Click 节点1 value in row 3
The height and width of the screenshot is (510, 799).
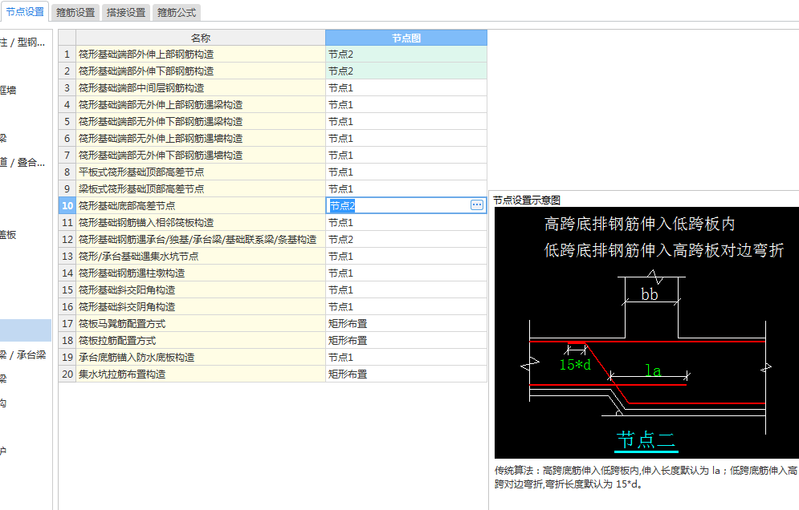pos(406,88)
